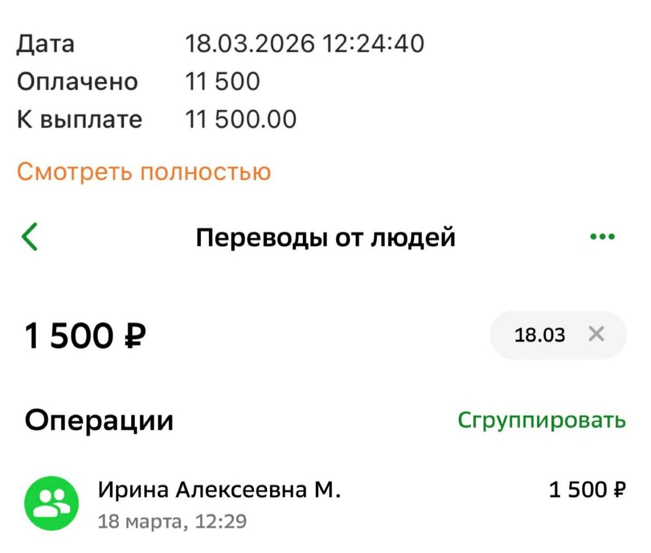651x553 pixels.
Task: Open Смотреть полностью link
Action: pos(144,172)
